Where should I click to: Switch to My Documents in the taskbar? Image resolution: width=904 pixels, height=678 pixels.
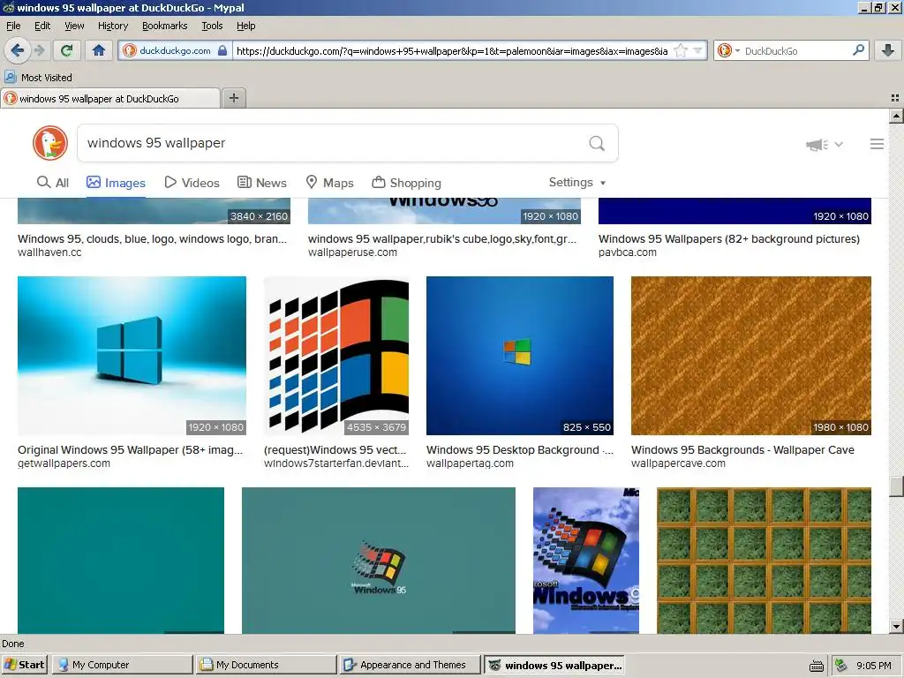pos(266,665)
